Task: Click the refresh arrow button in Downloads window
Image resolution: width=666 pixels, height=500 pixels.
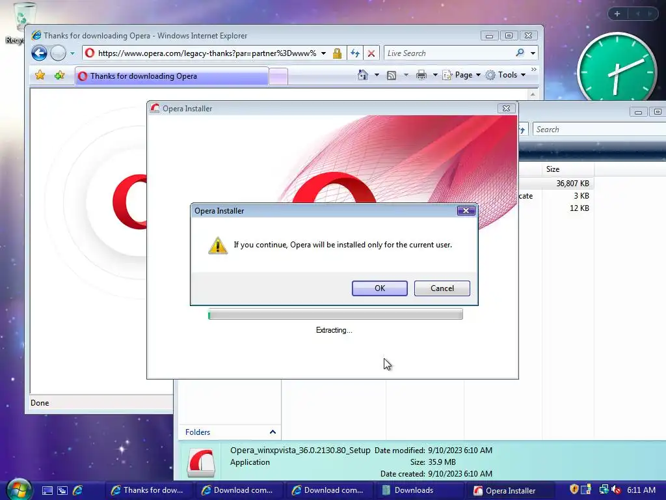Action: [x=522, y=130]
